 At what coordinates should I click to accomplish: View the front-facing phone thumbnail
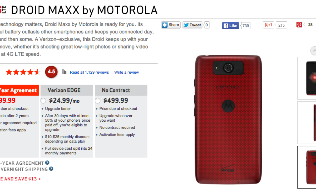307,78
